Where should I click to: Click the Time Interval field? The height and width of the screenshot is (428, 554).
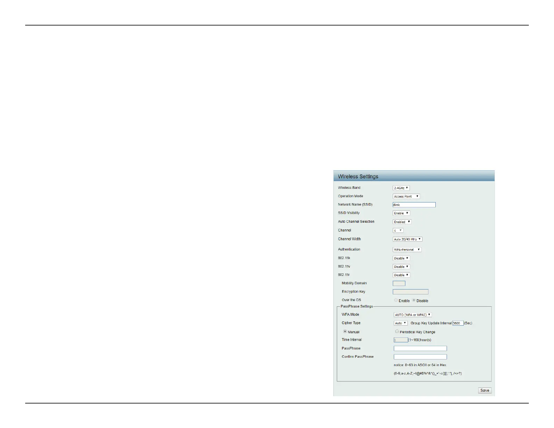click(401, 340)
